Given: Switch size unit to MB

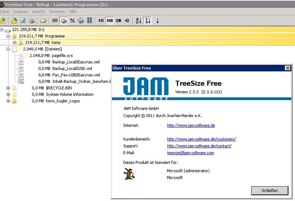Looking at the screenshot, I should (x=110, y=21).
